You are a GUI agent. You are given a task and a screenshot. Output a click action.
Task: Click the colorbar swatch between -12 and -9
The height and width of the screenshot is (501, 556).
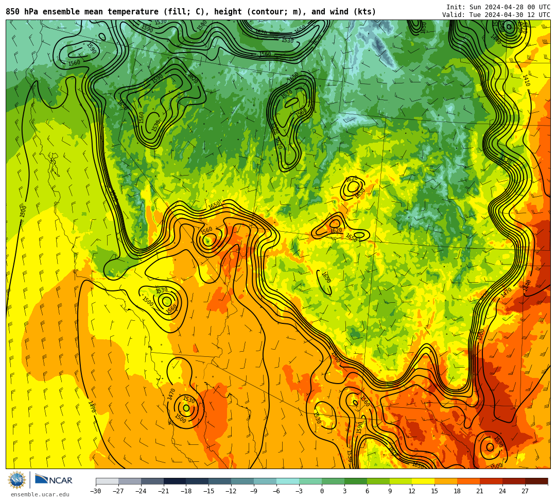(243, 481)
